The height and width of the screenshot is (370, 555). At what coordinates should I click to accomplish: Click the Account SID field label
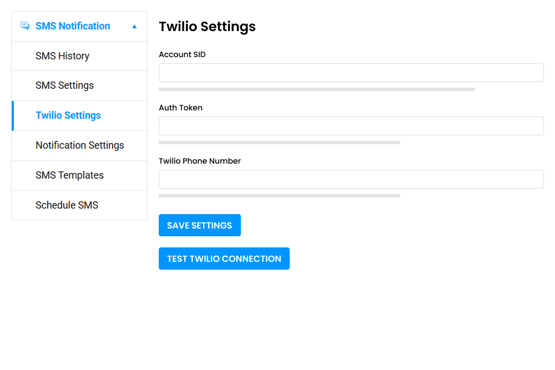click(x=182, y=54)
